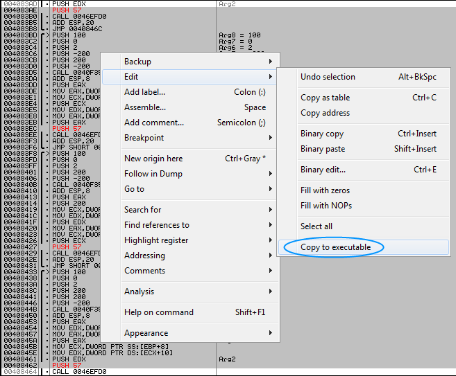Click Copy as table option

coord(325,98)
